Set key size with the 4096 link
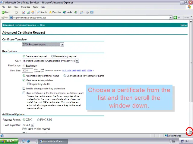This screenshot has width=193, height=144. (x=79, y=70)
